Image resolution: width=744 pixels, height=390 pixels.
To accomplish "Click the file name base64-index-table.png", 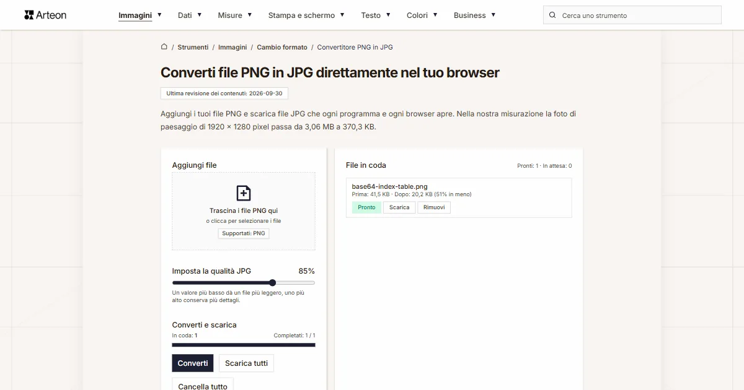I will [x=389, y=186].
